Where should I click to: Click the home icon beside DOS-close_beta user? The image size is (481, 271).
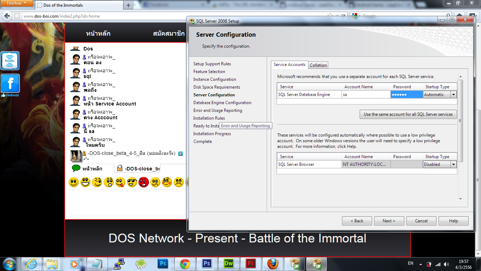pos(180,154)
